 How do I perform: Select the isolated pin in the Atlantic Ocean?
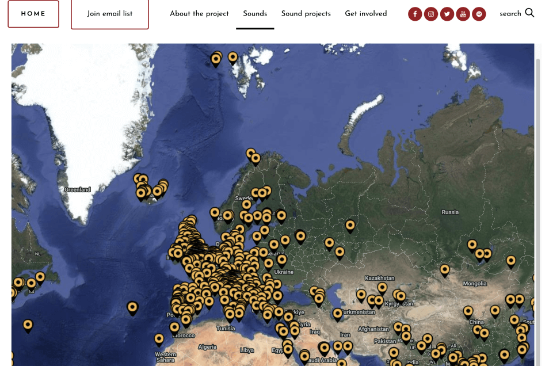coord(132,308)
